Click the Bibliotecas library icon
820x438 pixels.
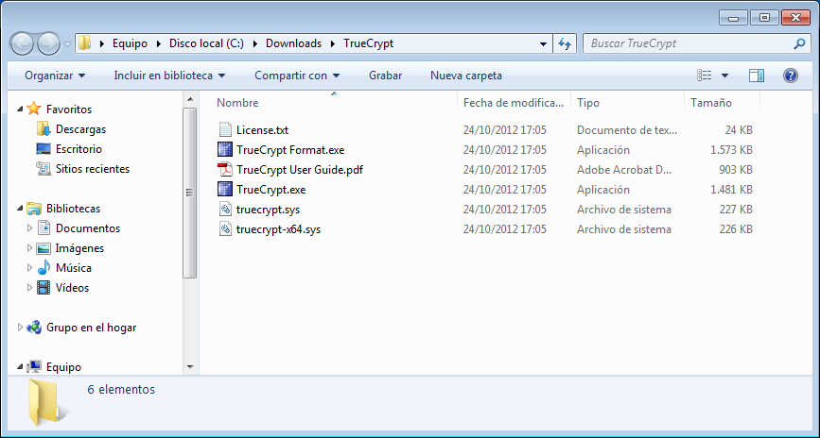(34, 209)
